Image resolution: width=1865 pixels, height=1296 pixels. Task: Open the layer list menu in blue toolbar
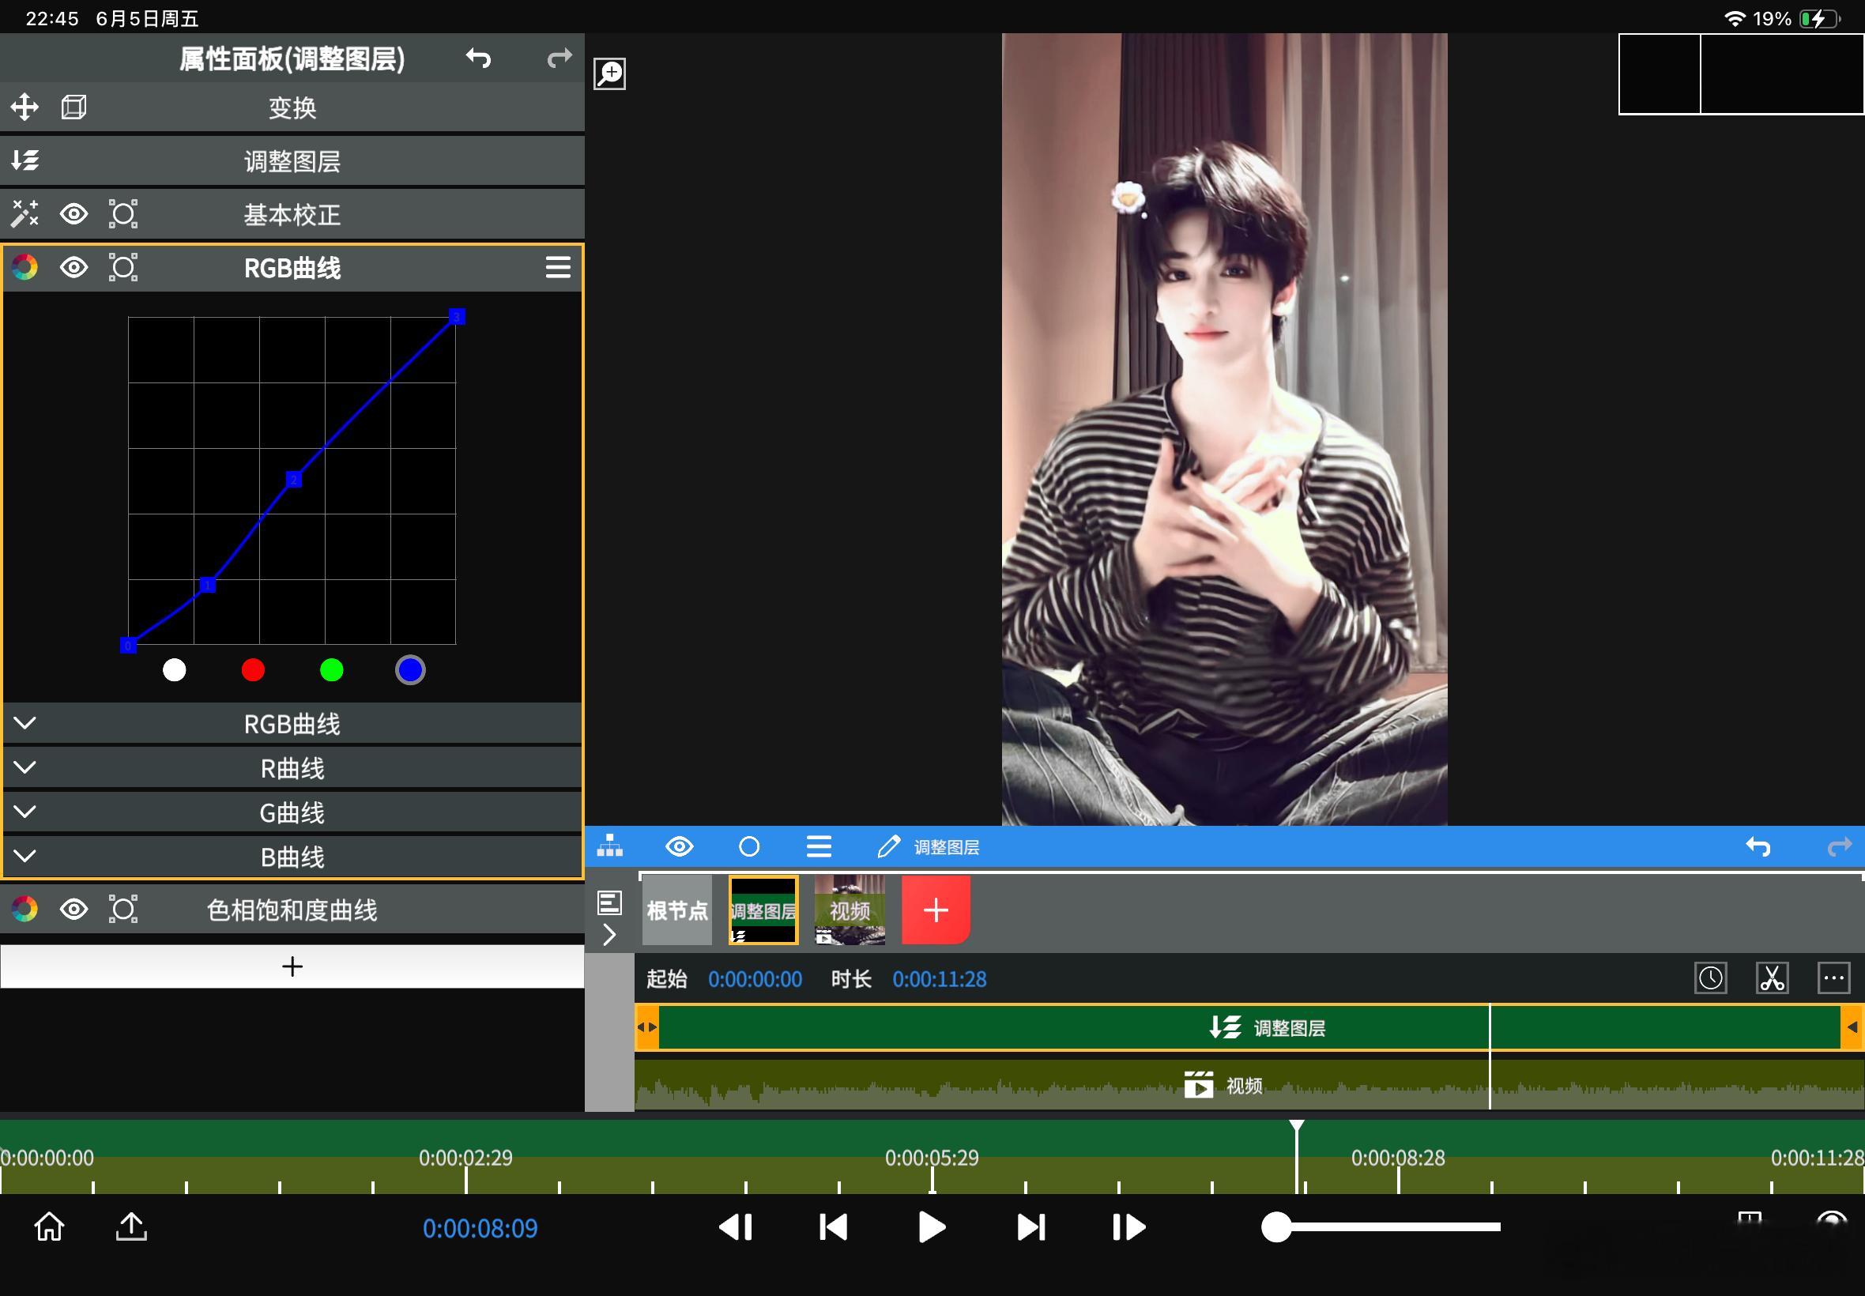819,847
